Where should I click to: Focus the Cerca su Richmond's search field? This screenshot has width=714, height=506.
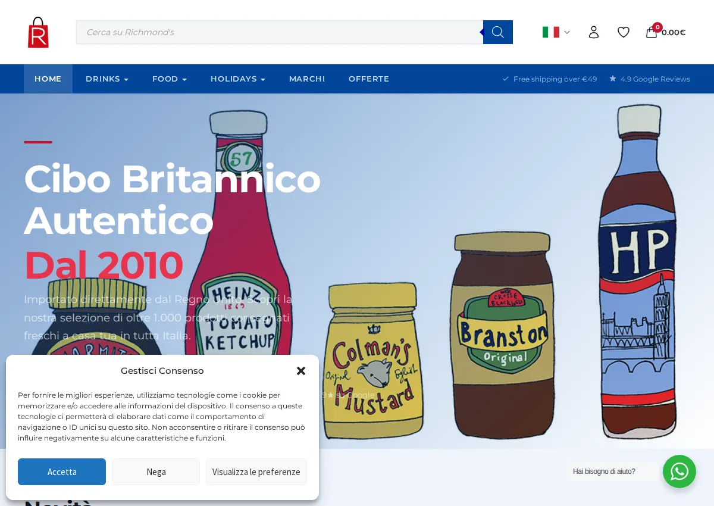tap(280, 32)
